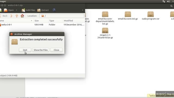Open the network indicator in the top panel

pyautogui.click(x=164, y=1)
